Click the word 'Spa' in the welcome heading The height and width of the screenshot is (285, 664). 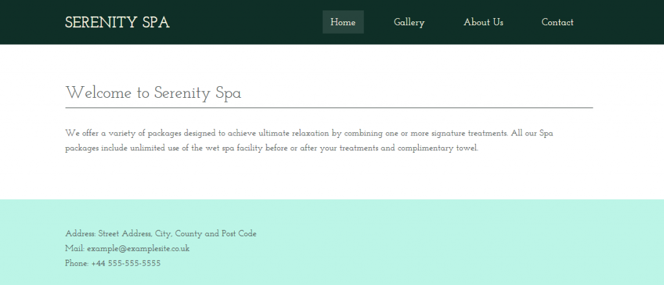click(x=228, y=93)
